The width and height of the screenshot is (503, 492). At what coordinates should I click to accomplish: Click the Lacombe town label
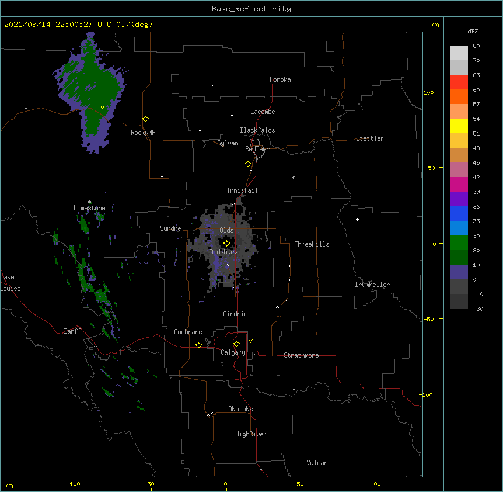point(263,112)
